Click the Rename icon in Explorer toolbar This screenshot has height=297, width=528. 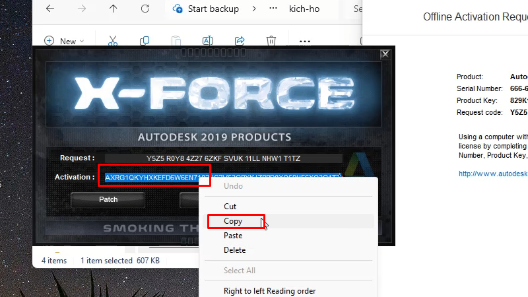[207, 41]
